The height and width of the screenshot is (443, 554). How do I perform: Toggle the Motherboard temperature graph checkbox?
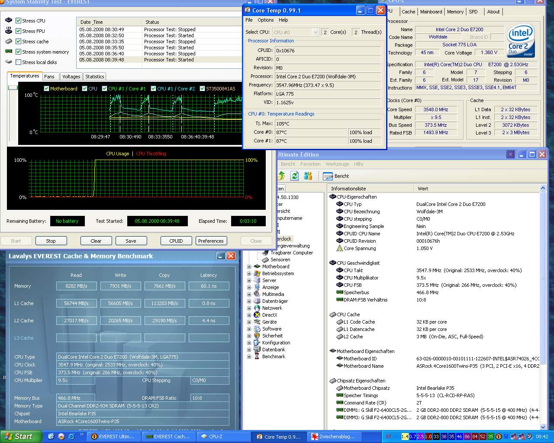point(47,89)
